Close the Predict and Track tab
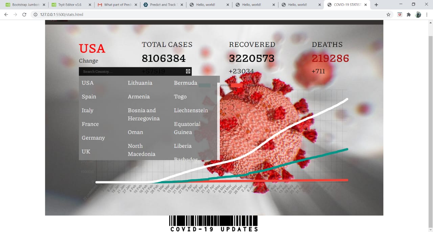 pyautogui.click(x=182, y=5)
